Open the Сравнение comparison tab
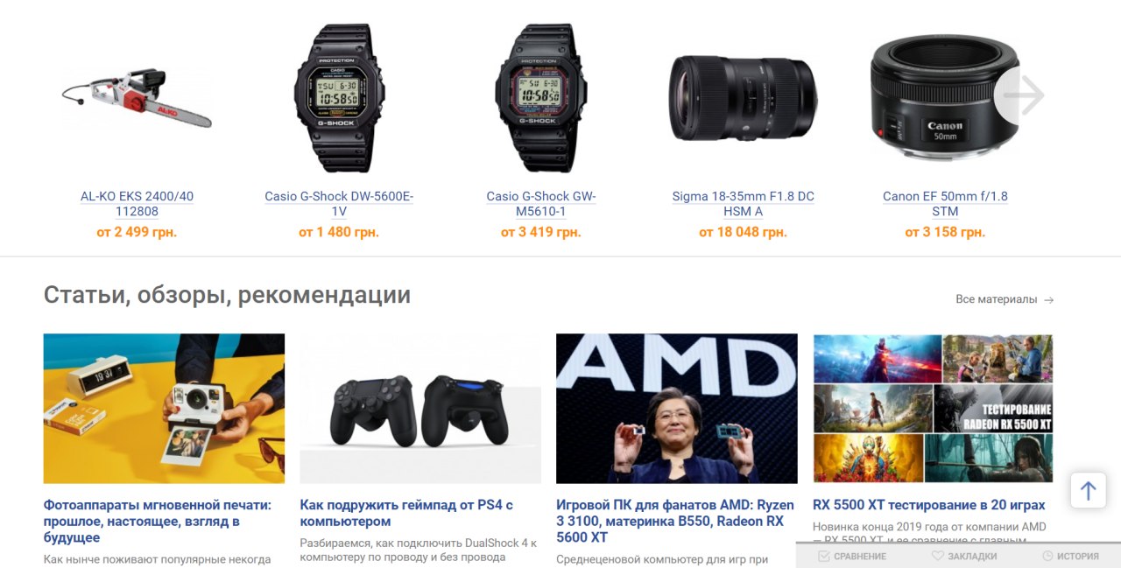Viewport: 1121px width, 568px height. tap(852, 556)
